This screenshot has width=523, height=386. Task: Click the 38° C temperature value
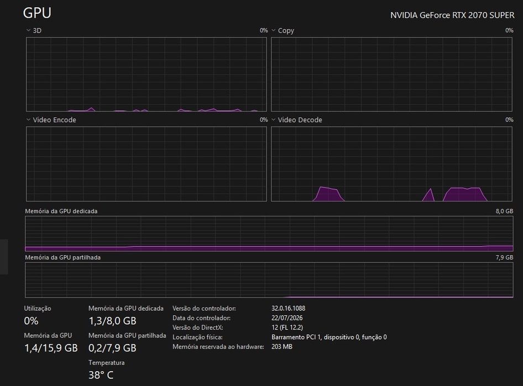coord(101,375)
